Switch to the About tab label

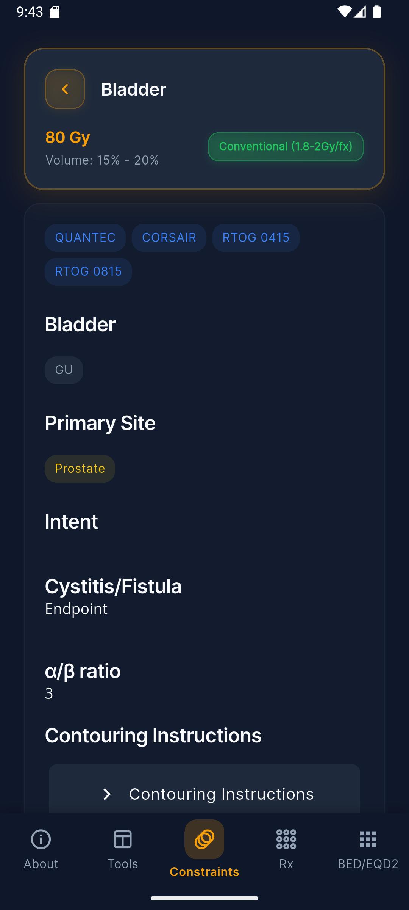tap(41, 864)
